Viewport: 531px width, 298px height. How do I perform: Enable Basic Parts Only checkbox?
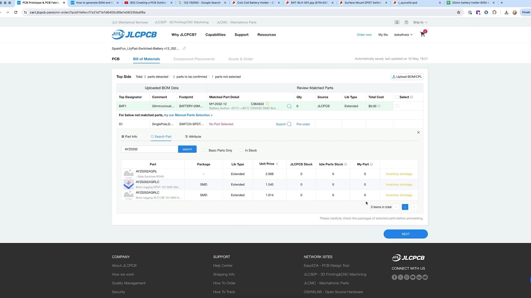[205, 150]
